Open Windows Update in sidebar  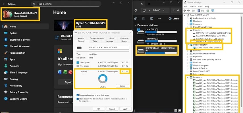pyautogui.click(x=18, y=99)
